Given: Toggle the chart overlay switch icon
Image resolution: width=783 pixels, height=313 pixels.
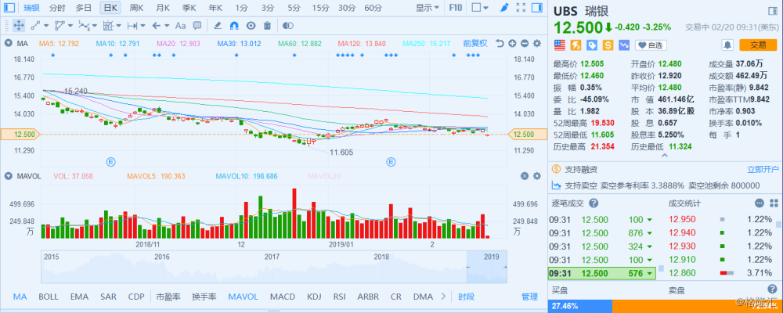Looking at the screenshot, I should [287, 26].
